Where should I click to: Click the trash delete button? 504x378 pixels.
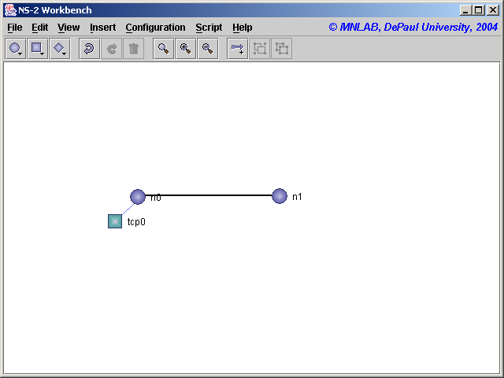point(133,49)
